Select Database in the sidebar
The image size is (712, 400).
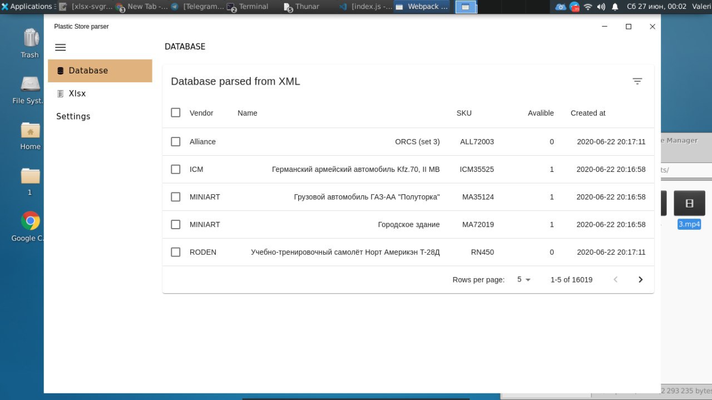click(100, 71)
